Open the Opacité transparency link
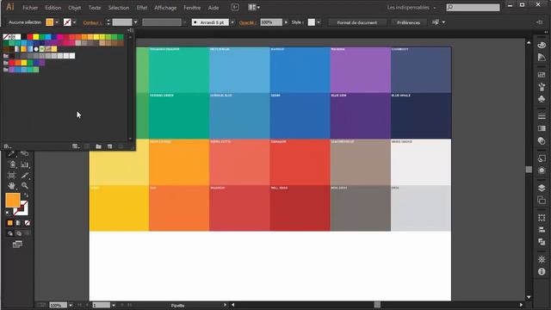 pyautogui.click(x=248, y=22)
